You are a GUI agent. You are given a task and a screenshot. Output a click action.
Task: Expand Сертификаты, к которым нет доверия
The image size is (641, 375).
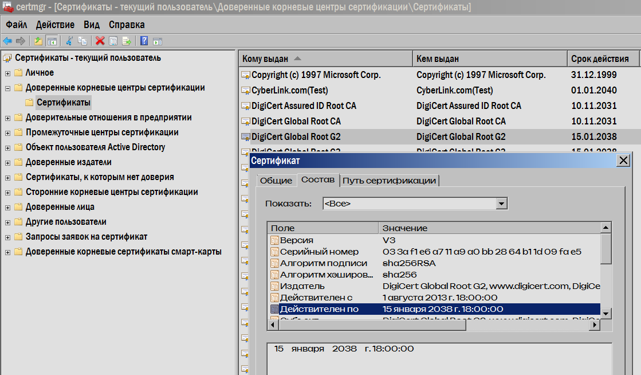tap(8, 178)
